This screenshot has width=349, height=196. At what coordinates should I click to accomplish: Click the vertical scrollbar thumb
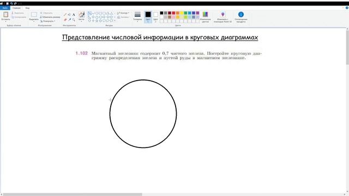coord(347,47)
